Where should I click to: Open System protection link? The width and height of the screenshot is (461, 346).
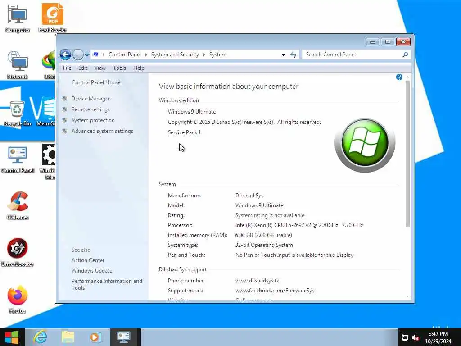[93, 120]
